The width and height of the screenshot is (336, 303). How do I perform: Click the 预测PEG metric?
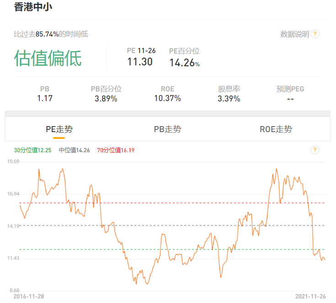click(x=290, y=94)
